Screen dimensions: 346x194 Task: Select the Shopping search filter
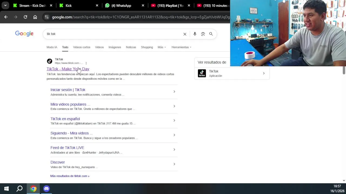[147, 47]
